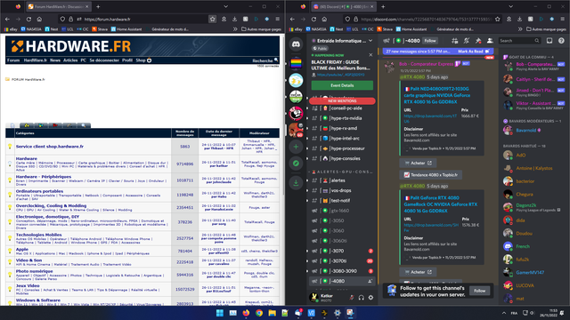The height and width of the screenshot is (320, 570).
Task: Show hidden tray icons chevron
Action: (504, 313)
